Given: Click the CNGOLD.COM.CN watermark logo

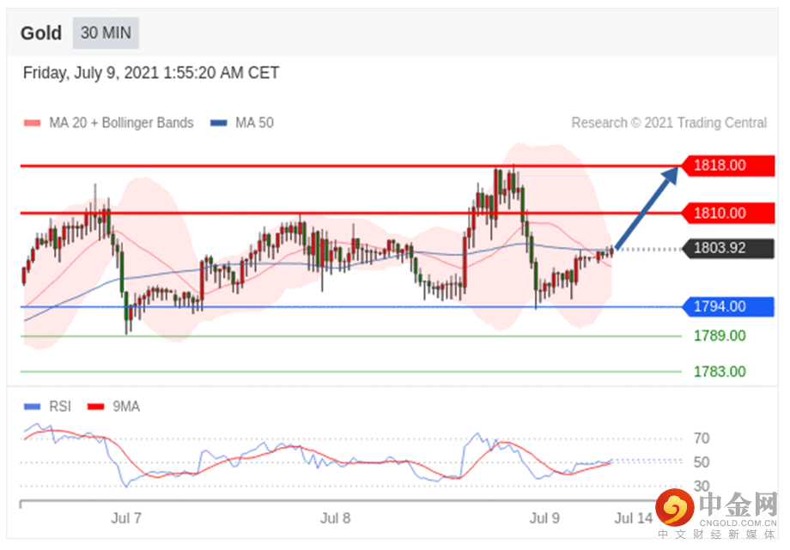Looking at the screenshot, I should tap(716, 514).
